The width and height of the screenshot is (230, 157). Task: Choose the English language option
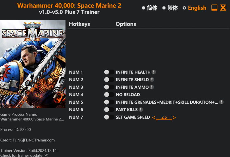tap(184, 8)
